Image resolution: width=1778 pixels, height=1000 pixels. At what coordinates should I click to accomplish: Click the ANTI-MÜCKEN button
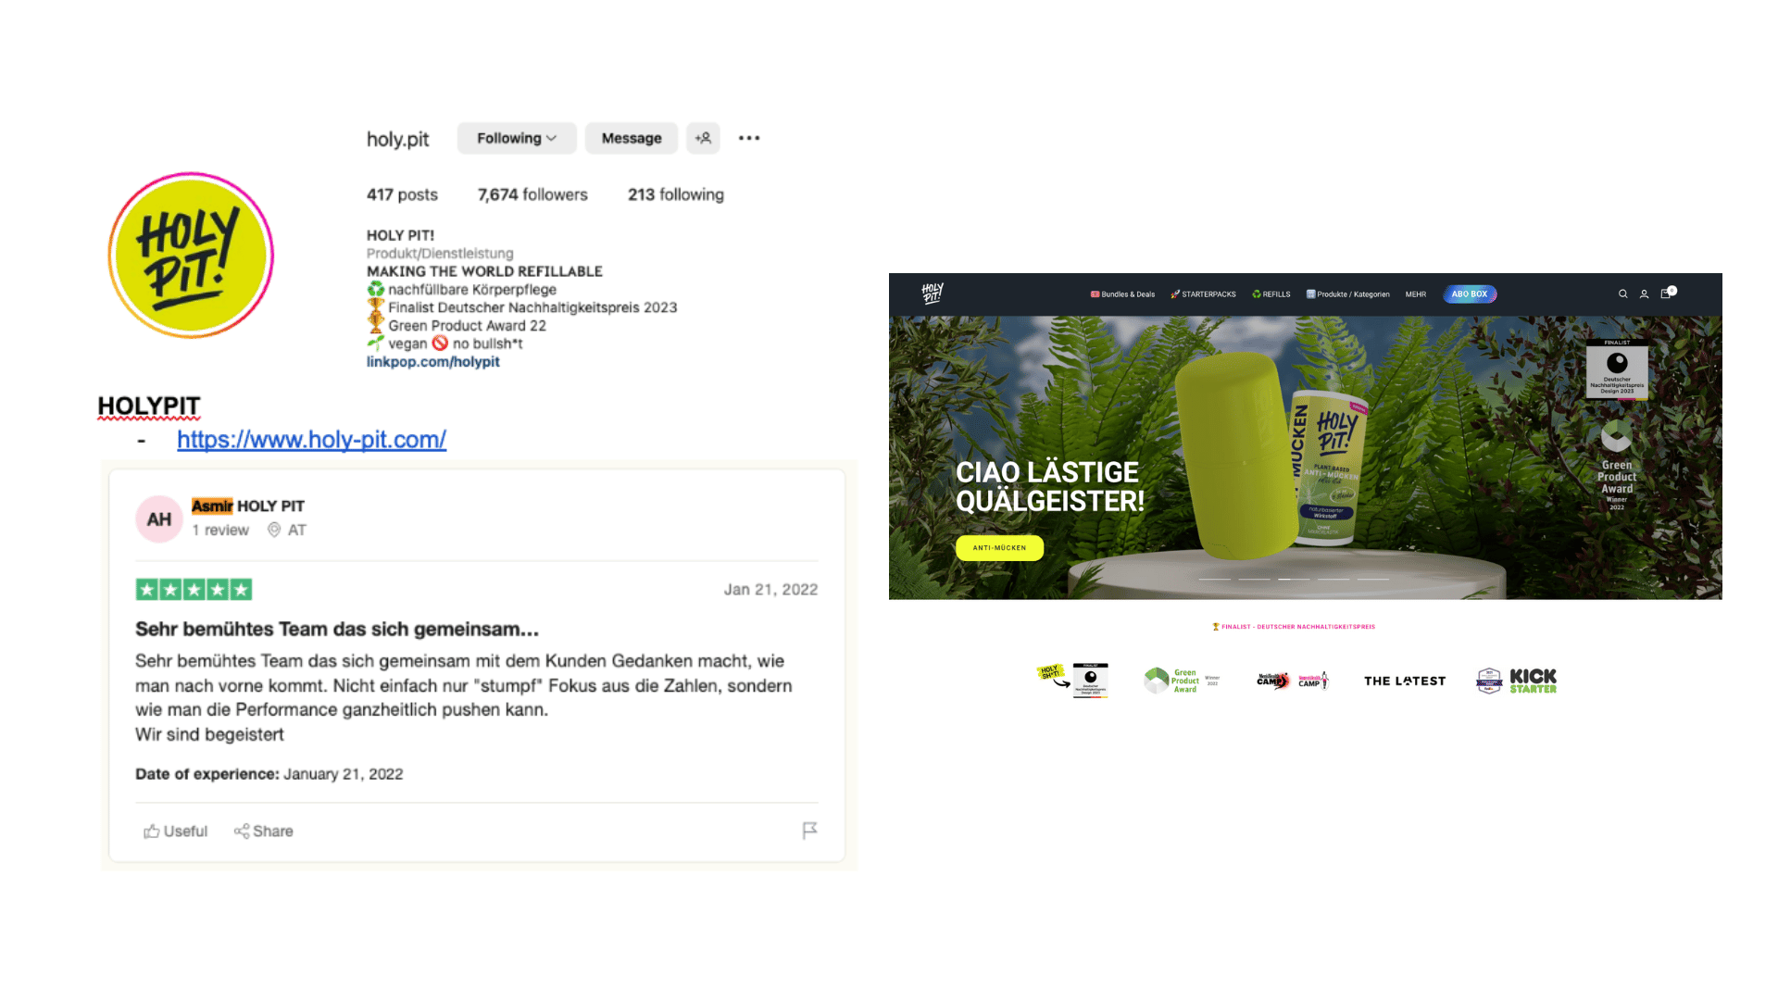coord(999,548)
